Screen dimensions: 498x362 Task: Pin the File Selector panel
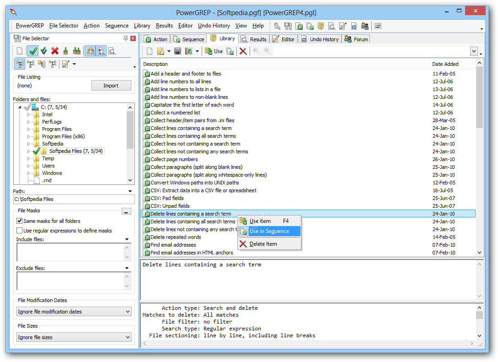[126, 38]
